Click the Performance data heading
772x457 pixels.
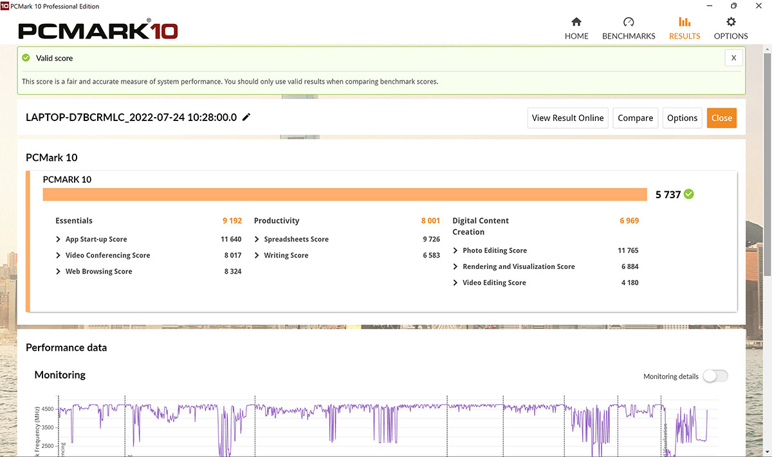[66, 348]
